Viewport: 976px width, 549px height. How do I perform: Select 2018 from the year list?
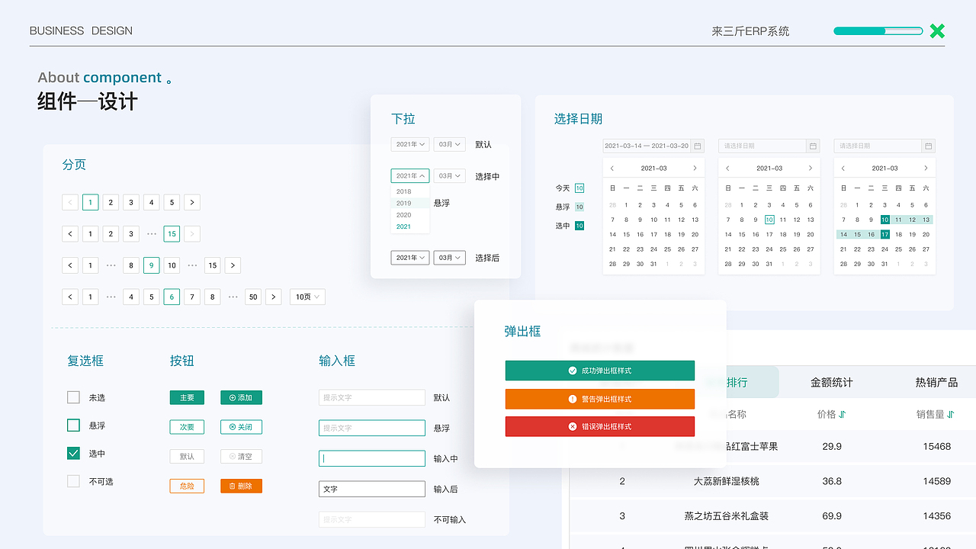pyautogui.click(x=410, y=191)
